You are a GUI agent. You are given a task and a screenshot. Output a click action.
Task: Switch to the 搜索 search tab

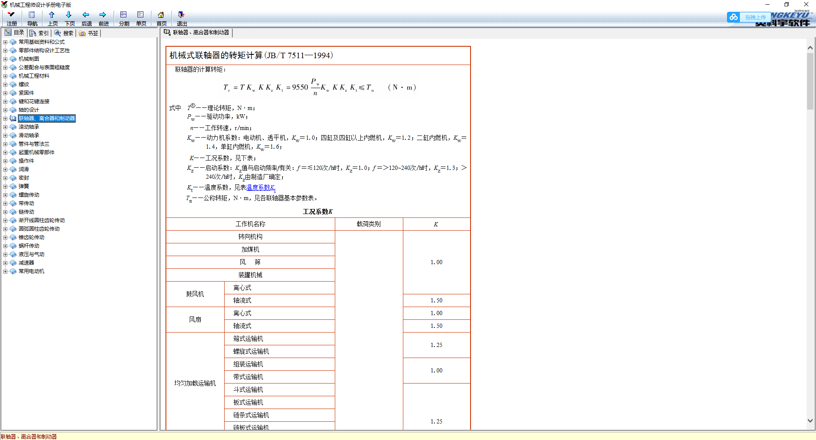(x=64, y=33)
